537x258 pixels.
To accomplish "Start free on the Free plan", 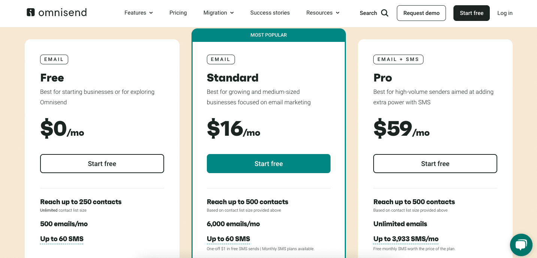I will [102, 163].
